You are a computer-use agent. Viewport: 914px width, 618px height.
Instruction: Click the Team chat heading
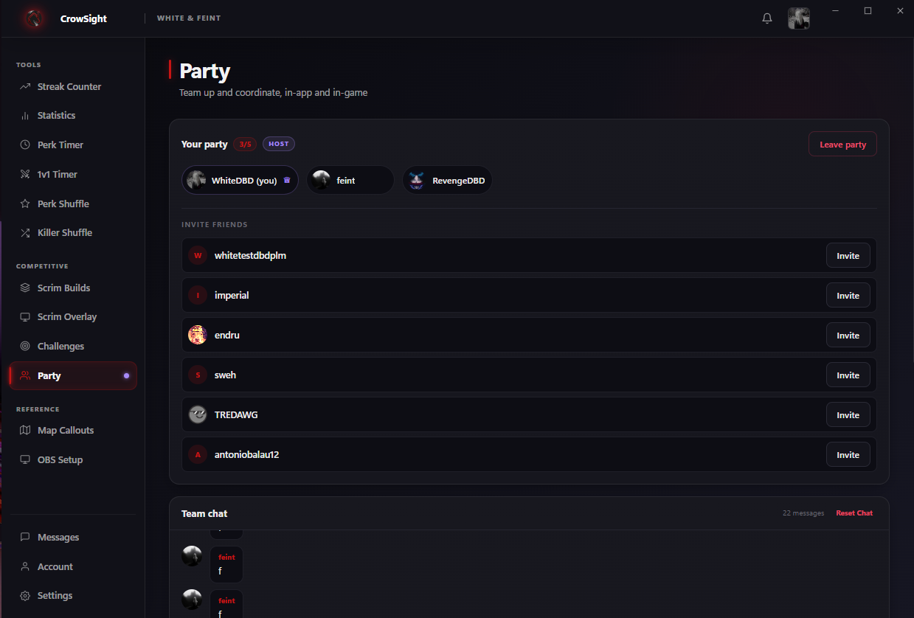point(204,513)
